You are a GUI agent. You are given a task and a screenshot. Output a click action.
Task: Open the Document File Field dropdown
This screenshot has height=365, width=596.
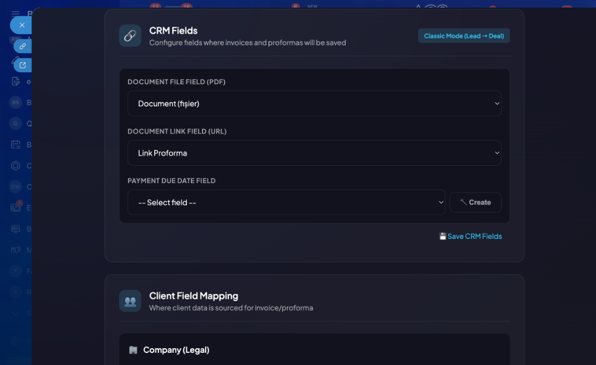click(314, 103)
